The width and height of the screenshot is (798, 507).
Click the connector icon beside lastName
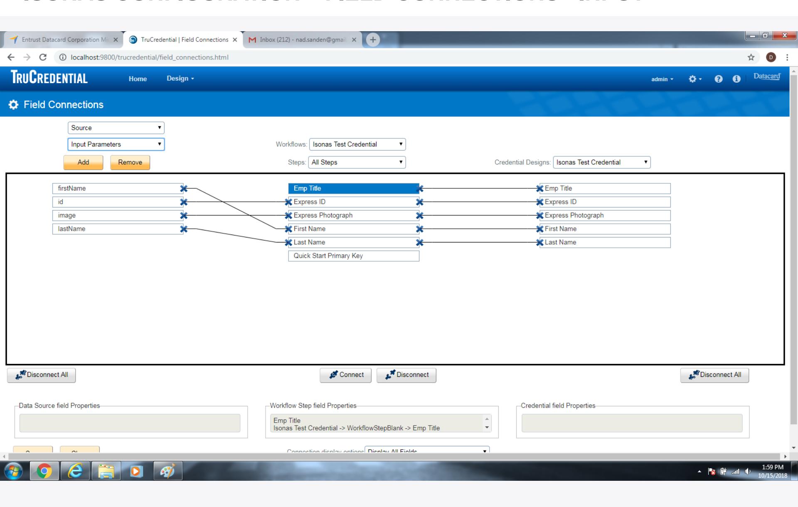[x=184, y=229]
